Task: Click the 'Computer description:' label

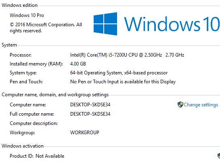Action: pyautogui.click(x=34, y=123)
